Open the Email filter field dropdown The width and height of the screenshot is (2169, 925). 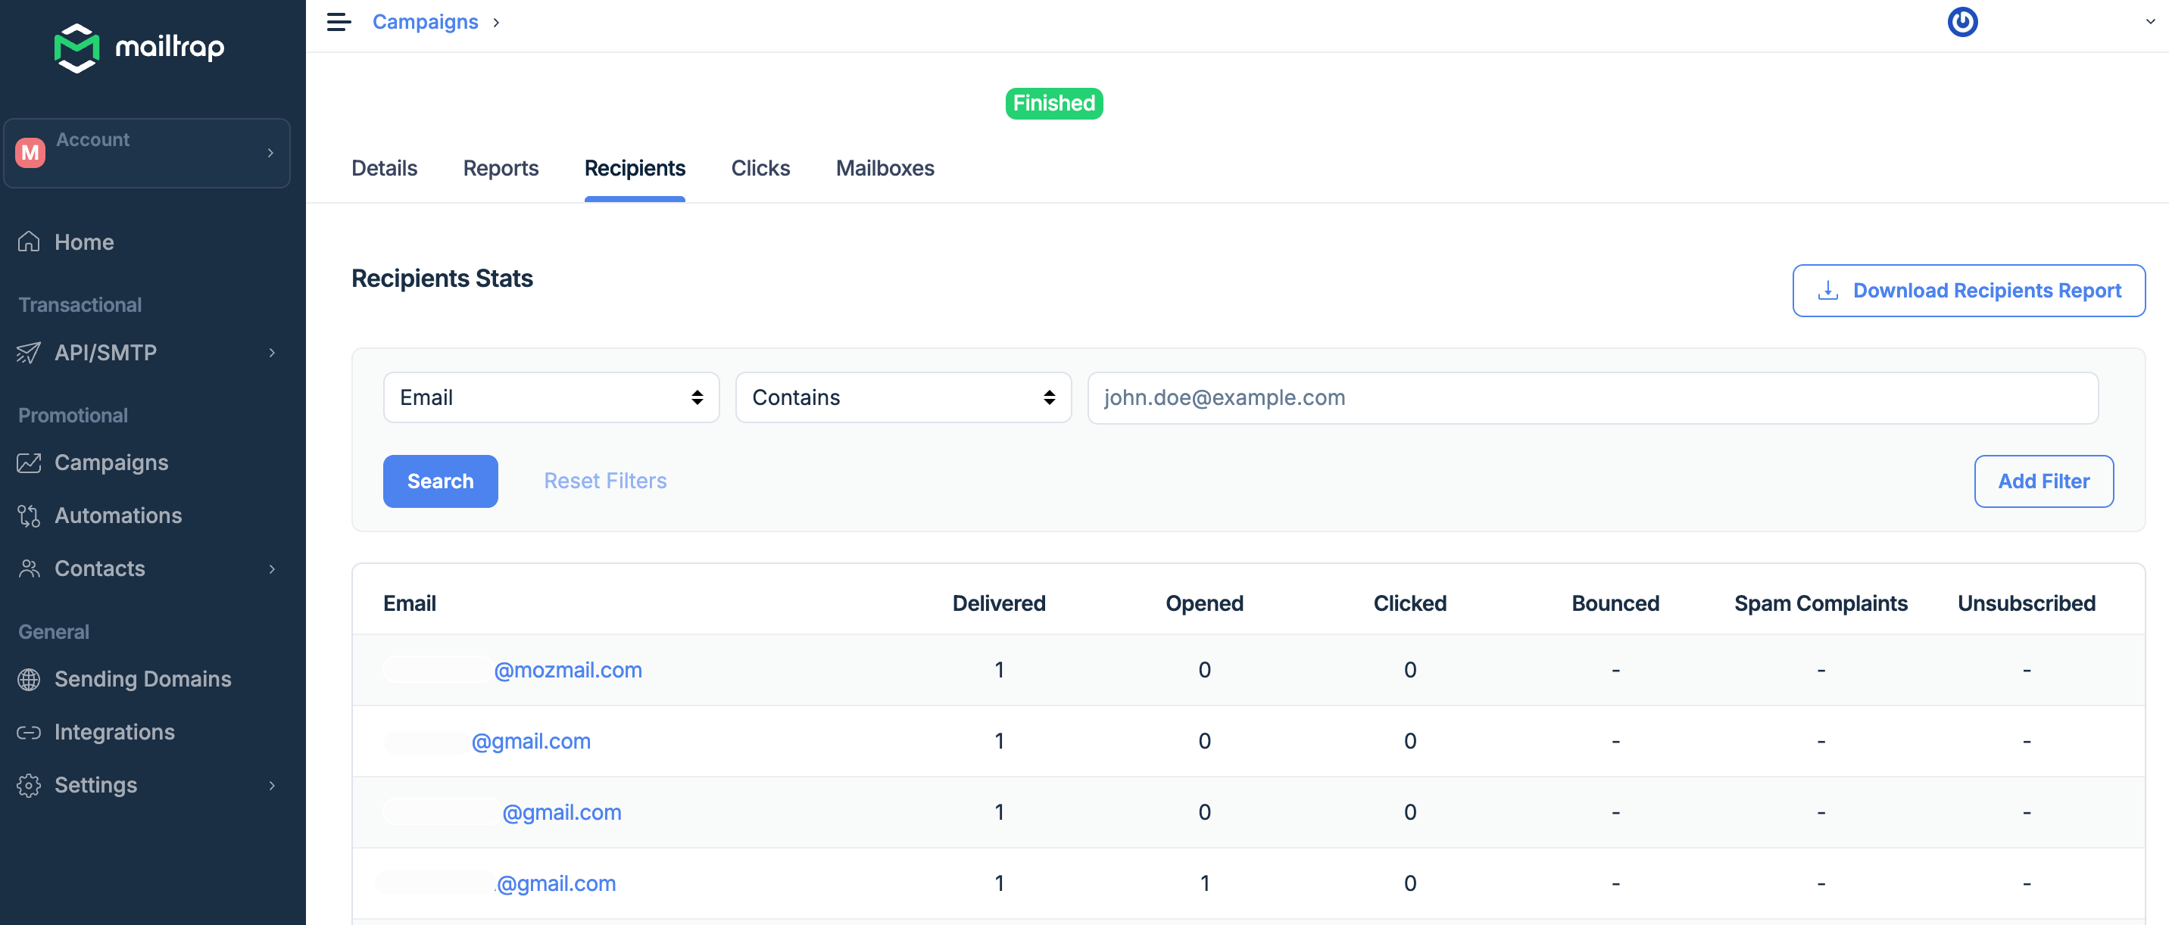[x=551, y=397]
